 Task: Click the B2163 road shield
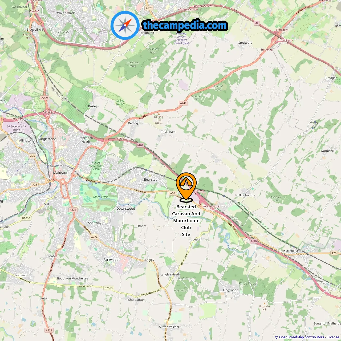point(109,288)
